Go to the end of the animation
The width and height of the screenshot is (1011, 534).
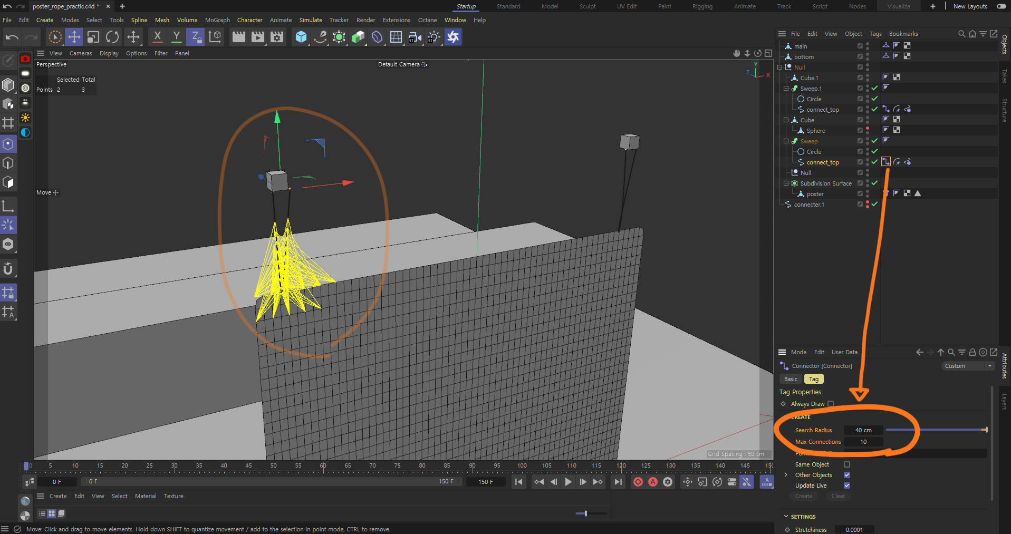pos(618,482)
